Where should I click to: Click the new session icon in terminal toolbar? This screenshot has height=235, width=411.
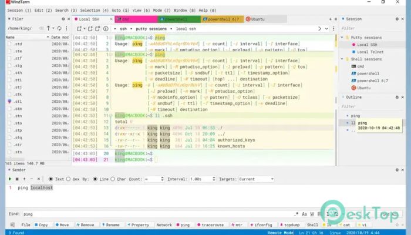click(x=79, y=29)
